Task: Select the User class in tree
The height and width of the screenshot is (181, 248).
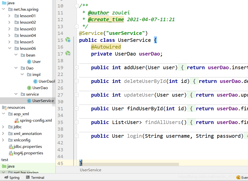Action: click(36, 62)
